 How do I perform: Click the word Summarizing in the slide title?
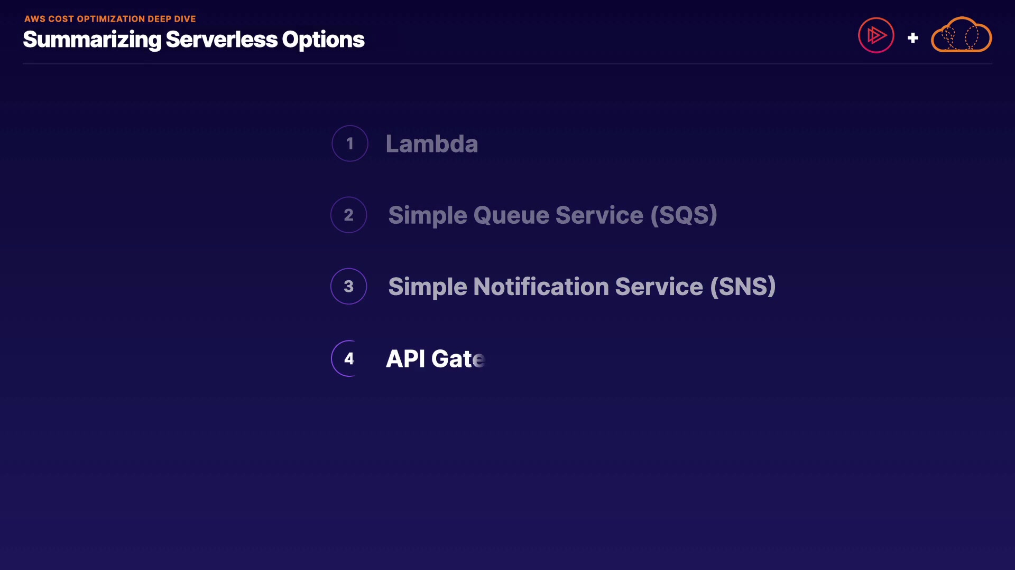click(92, 40)
